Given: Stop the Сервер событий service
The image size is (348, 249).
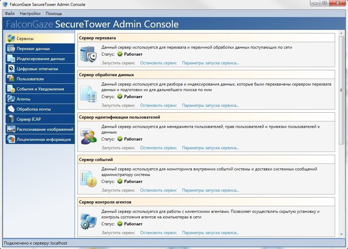Looking at the screenshot, I should pyautogui.click(x=158, y=190).
